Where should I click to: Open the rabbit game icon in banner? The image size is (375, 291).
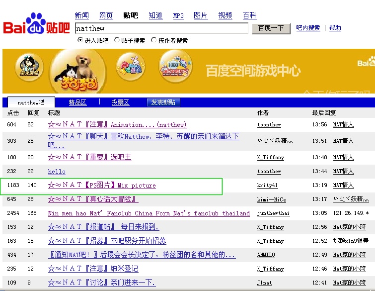click(x=130, y=67)
